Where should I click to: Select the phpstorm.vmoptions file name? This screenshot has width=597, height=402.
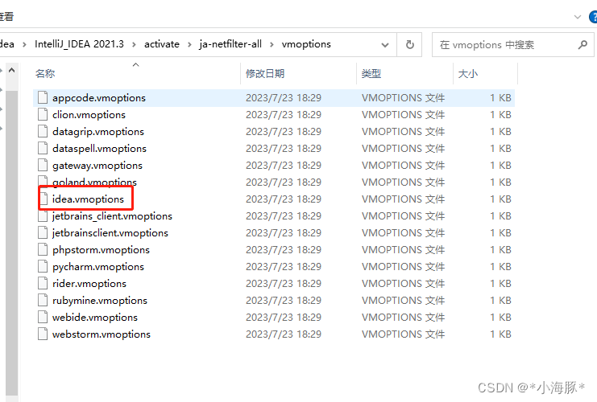point(101,249)
